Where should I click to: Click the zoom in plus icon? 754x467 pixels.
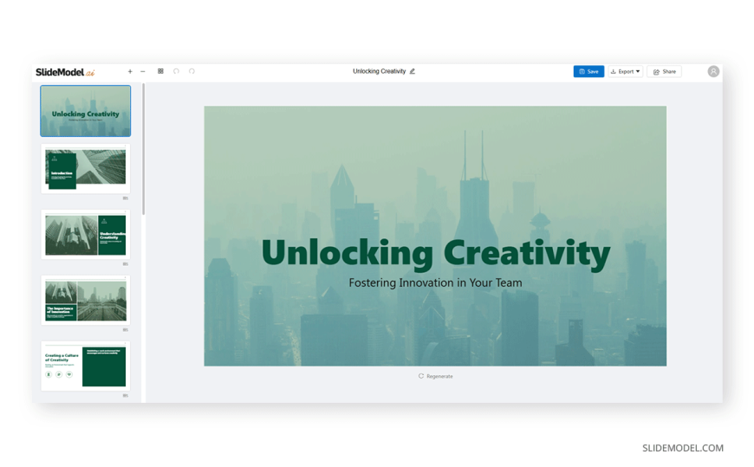(x=130, y=71)
